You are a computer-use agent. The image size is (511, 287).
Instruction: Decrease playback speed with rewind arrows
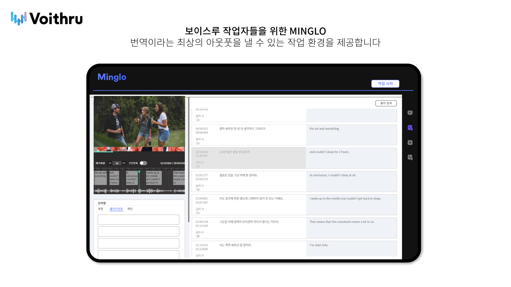[110, 163]
